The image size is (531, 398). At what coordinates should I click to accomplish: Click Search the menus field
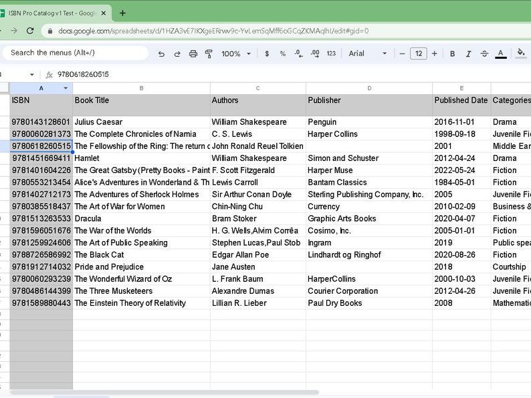click(x=75, y=53)
